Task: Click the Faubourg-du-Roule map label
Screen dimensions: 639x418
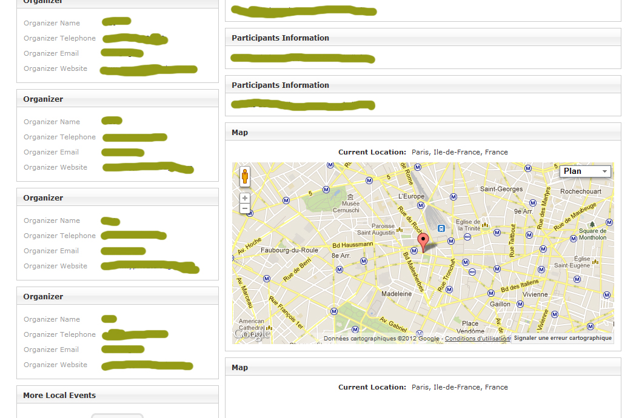Action: click(289, 250)
